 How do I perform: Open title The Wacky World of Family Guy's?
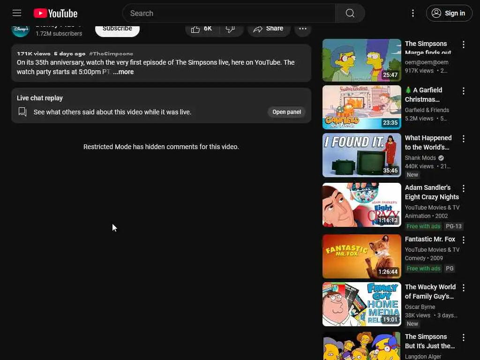pos(430,292)
